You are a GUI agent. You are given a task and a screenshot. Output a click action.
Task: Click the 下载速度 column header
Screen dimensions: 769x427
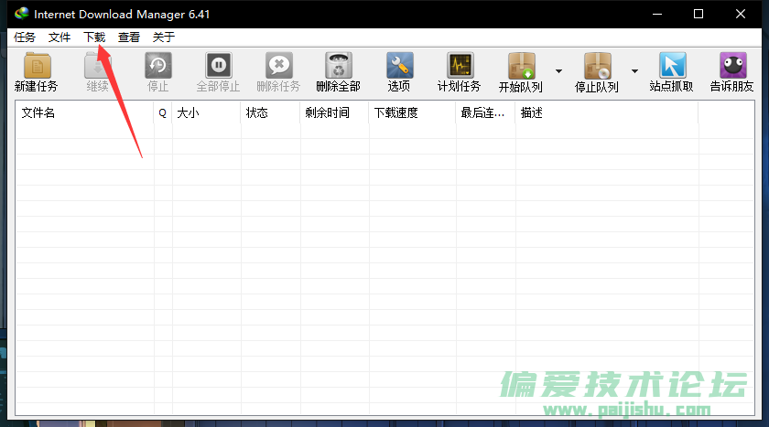(x=412, y=112)
